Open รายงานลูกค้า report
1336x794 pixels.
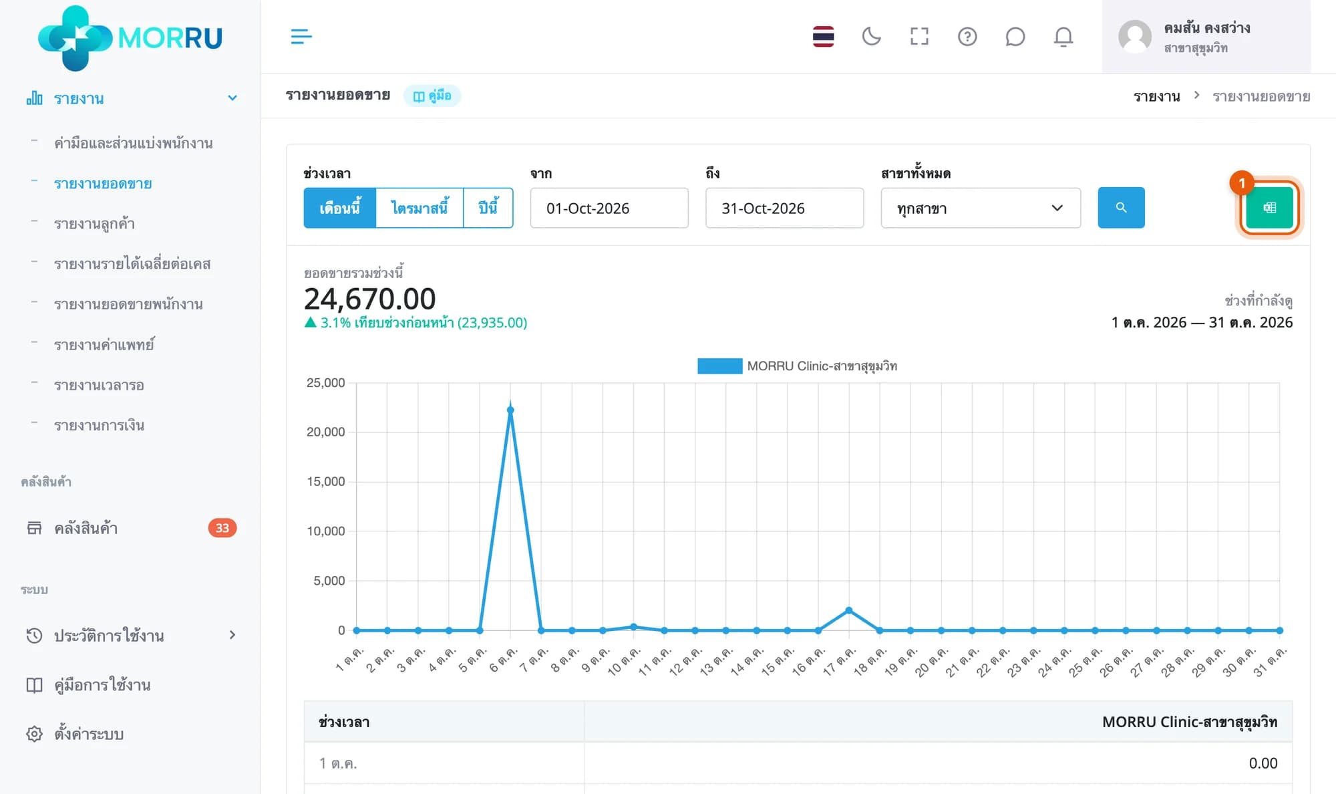click(94, 224)
